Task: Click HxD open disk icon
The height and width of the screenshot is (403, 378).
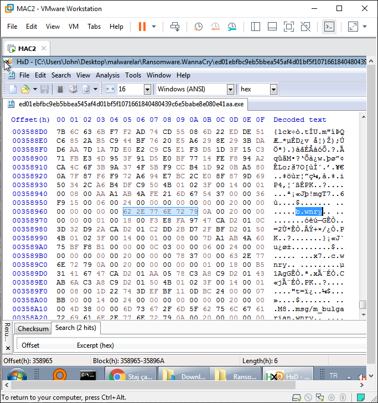Action: coord(73,89)
